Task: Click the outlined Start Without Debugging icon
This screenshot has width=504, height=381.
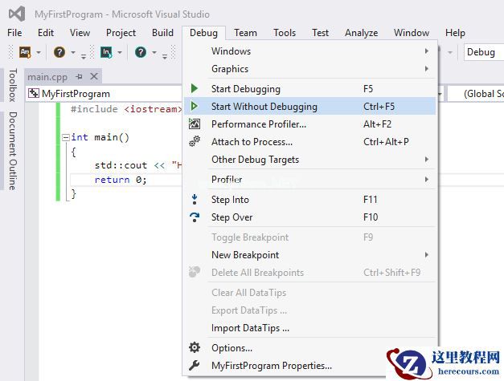Action: (195, 106)
